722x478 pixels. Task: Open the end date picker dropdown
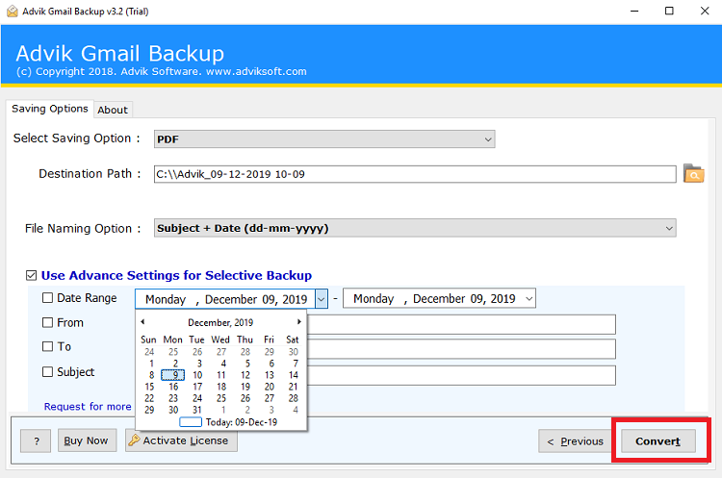[529, 298]
